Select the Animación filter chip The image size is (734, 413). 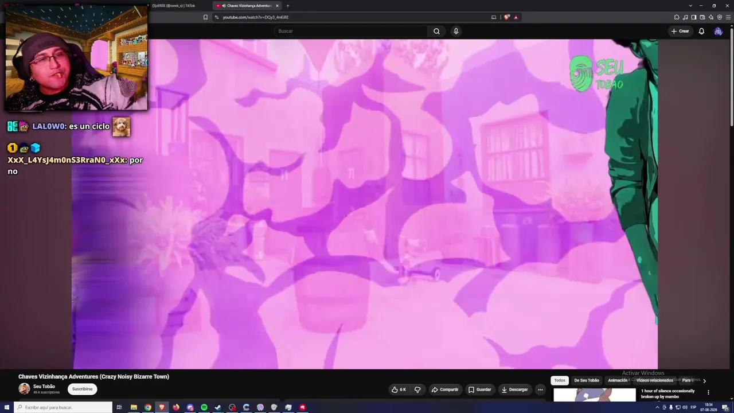(x=618, y=380)
